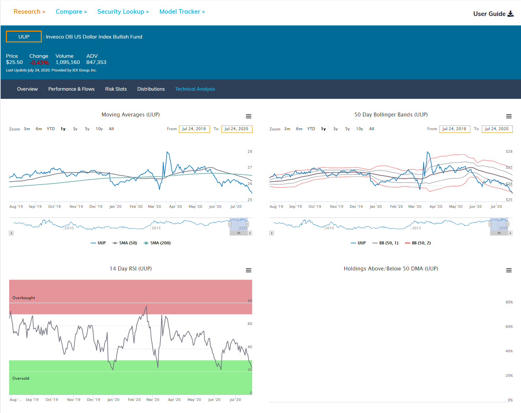521x413 pixels.
Task: Click the ADV value 847,353
Action: [96, 62]
